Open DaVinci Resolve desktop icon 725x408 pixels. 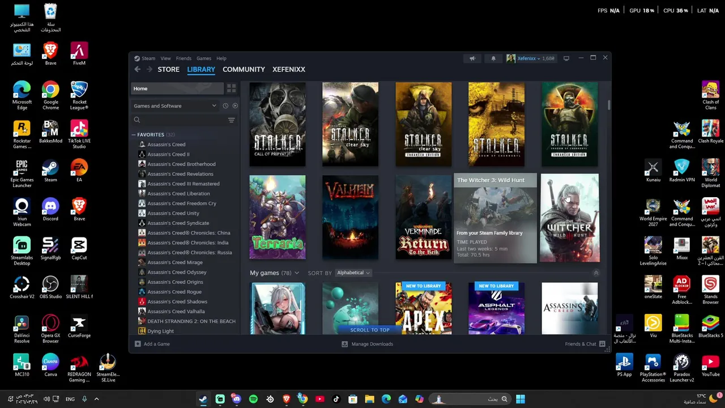(x=22, y=330)
